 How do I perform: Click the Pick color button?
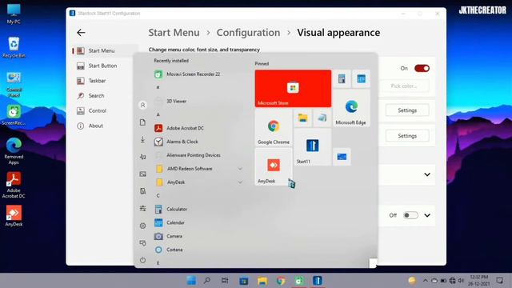[x=404, y=86]
